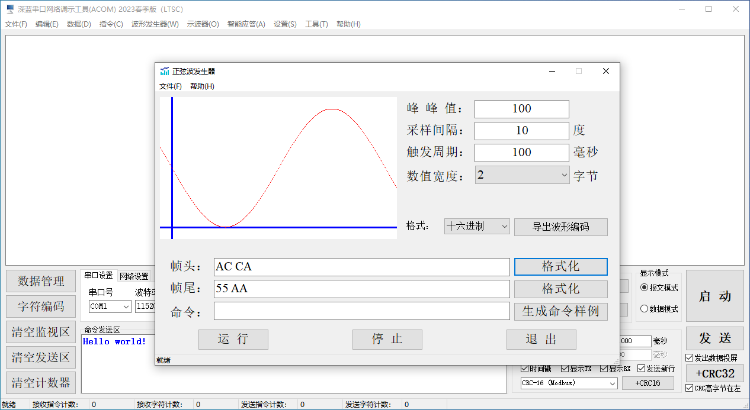The width and height of the screenshot is (750, 410).
Task: Click the 采样间隔 input field
Action: pyautogui.click(x=522, y=131)
